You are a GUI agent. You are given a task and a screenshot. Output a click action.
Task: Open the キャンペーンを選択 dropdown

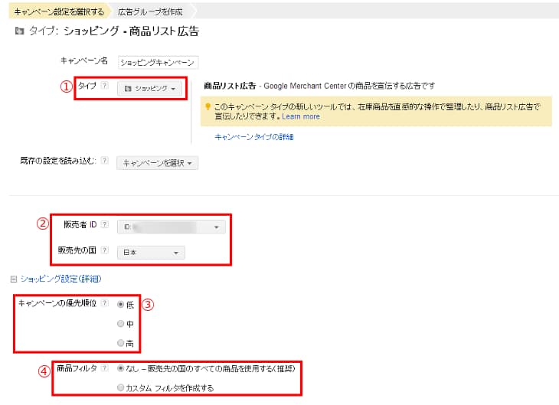158,163
